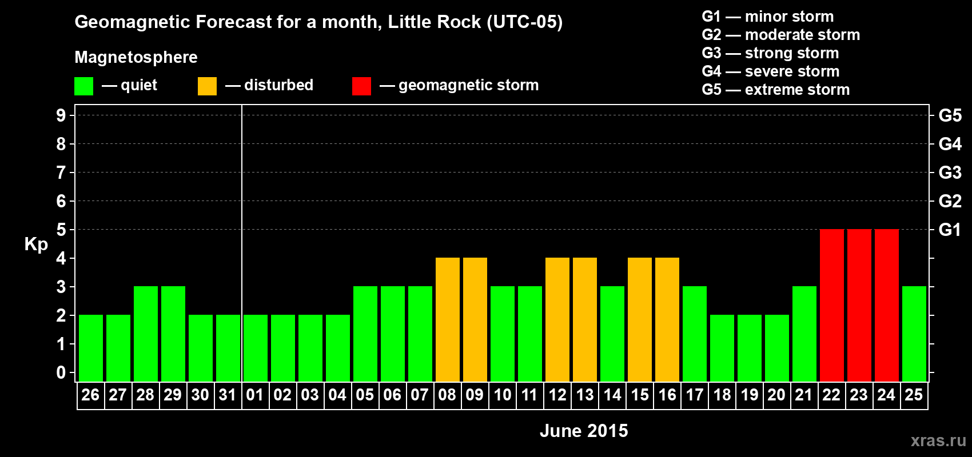Click the G4 label on right axis
Viewport: 972px width, 457px height.
point(950,144)
